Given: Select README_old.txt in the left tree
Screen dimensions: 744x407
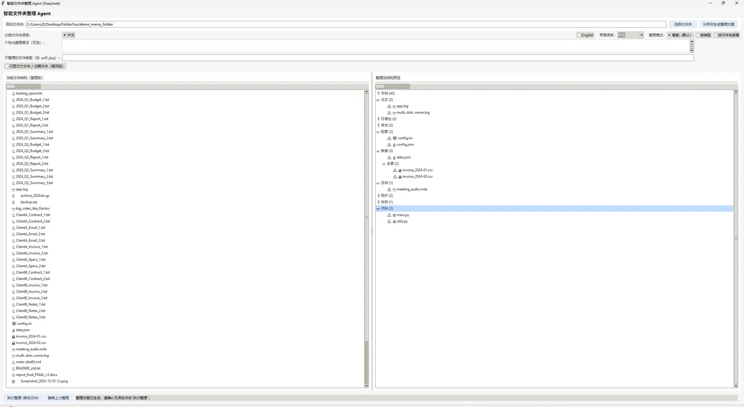Looking at the screenshot, I should 28,368.
